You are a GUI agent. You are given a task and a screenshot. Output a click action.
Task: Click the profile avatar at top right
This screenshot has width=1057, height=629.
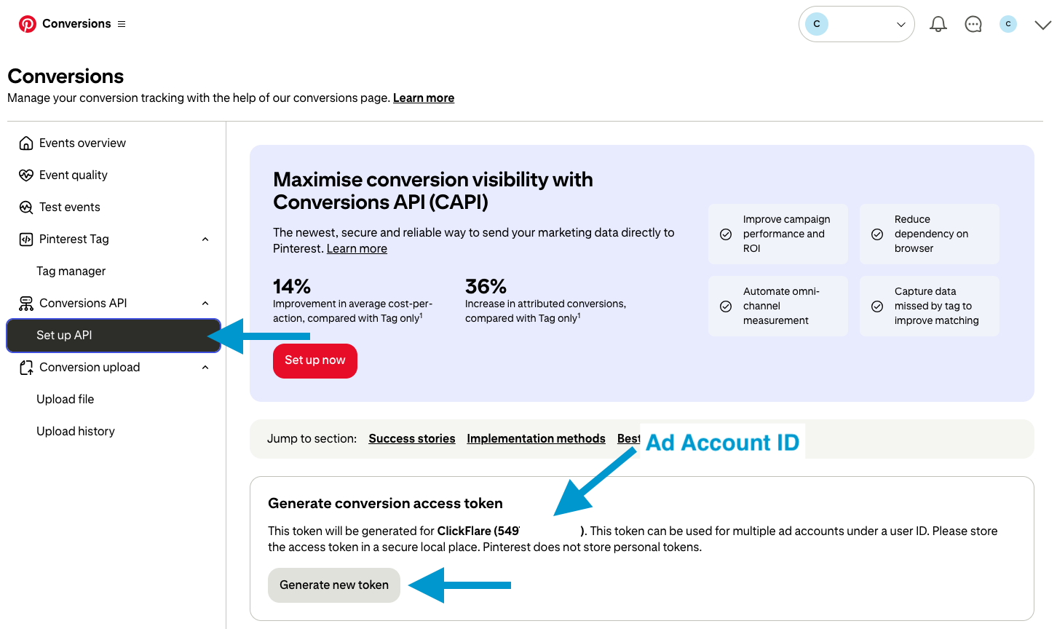1008,25
